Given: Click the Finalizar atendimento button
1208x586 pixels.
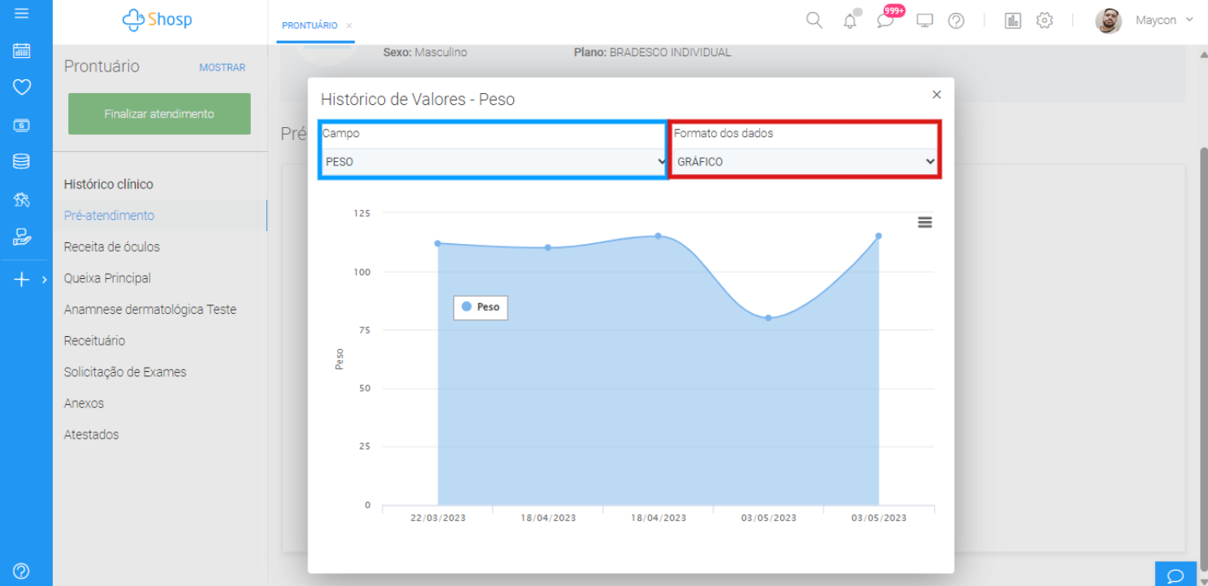Looking at the screenshot, I should [160, 113].
